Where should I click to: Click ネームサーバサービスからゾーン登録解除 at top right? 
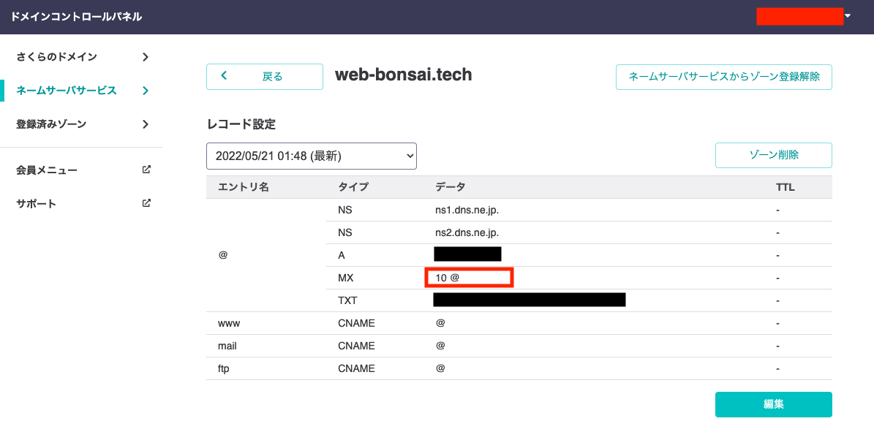pyautogui.click(x=723, y=77)
